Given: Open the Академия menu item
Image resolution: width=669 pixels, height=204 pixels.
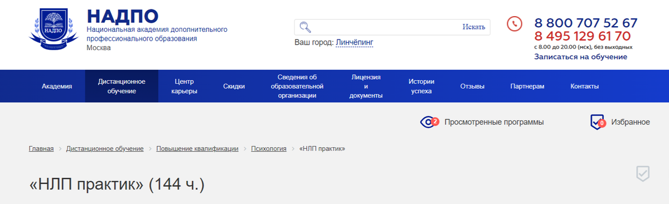Looking at the screenshot, I should pyautogui.click(x=57, y=86).
